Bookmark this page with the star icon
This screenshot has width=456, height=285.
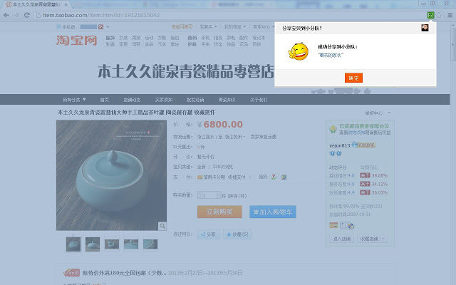coord(439,15)
